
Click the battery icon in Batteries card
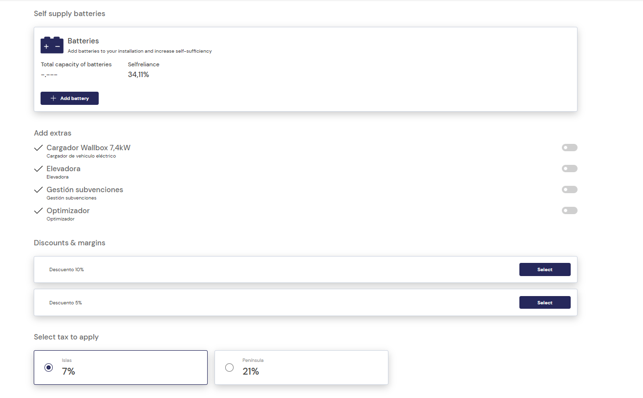pyautogui.click(x=52, y=45)
